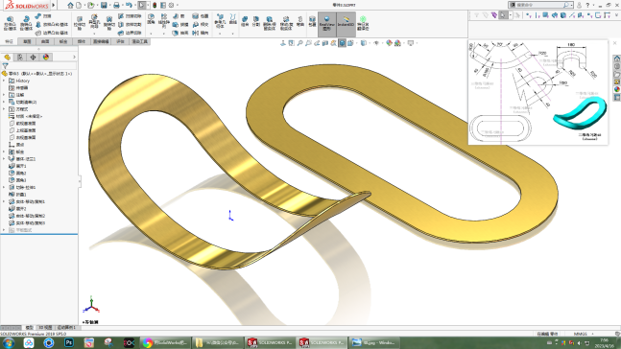Switch to the third ribbon tab
The width and height of the screenshot is (621, 349).
click(45, 41)
